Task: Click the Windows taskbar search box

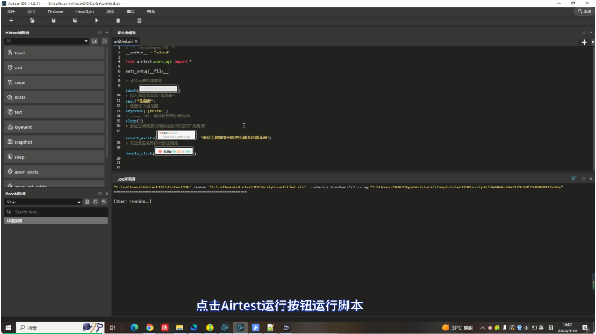Action: (x=60, y=328)
